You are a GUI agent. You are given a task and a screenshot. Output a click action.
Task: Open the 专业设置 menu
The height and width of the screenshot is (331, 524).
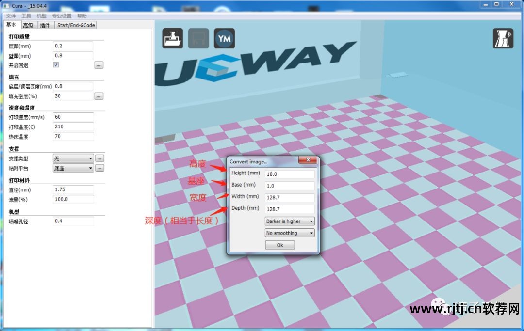pos(62,16)
